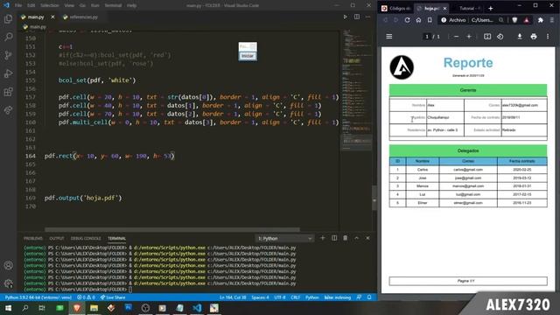Reload the page in browser
560x315 pixels.
(x=407, y=20)
